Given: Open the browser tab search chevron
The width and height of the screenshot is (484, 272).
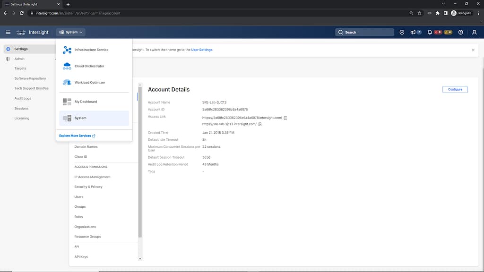Looking at the screenshot, I should click(x=443, y=4).
